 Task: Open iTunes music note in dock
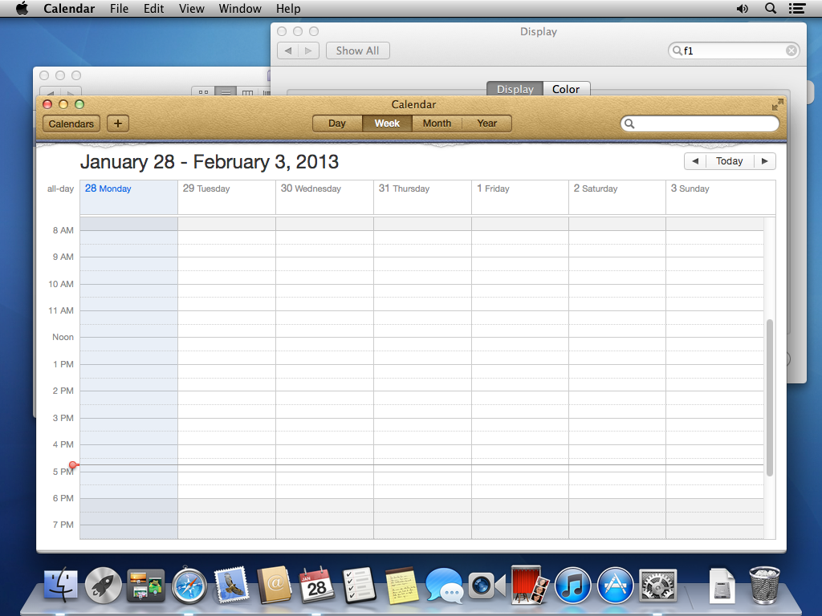[572, 586]
